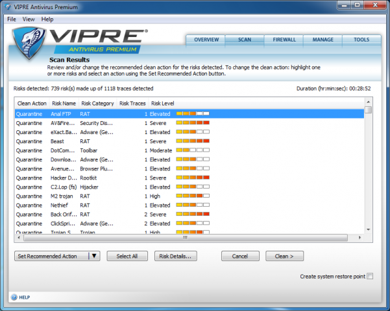Viewport: 390px width, 311px height.
Task: Click High level in M2 trojan row
Action: point(154,196)
